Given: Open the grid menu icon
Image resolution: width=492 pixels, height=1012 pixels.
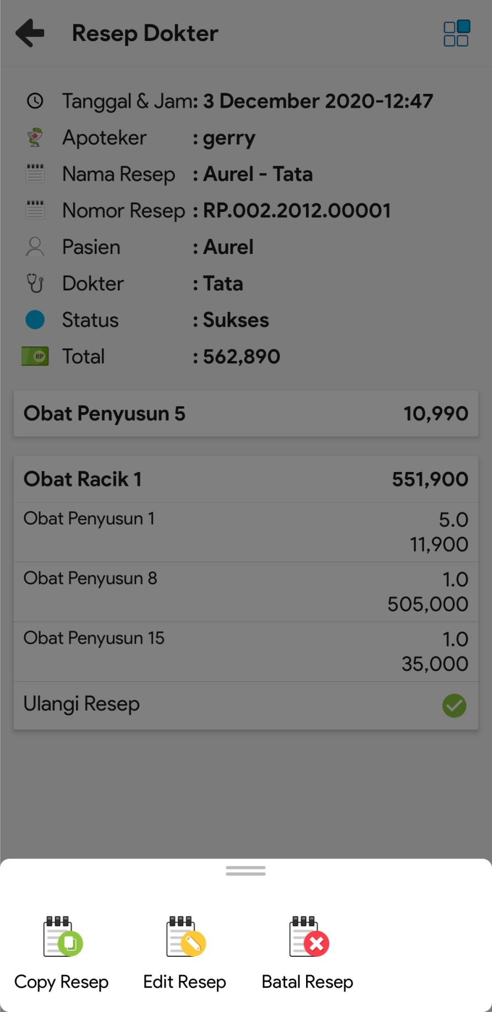Looking at the screenshot, I should pyautogui.click(x=456, y=34).
